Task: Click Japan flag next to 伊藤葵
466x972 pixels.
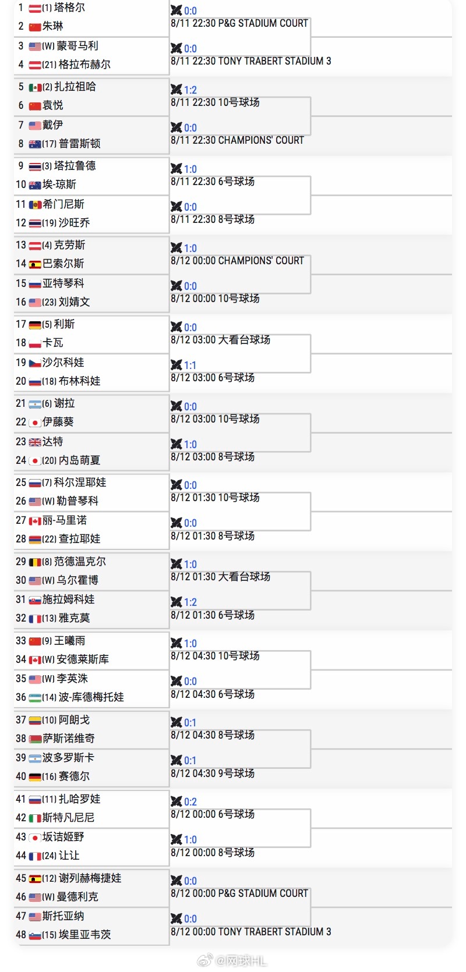Action: click(35, 422)
